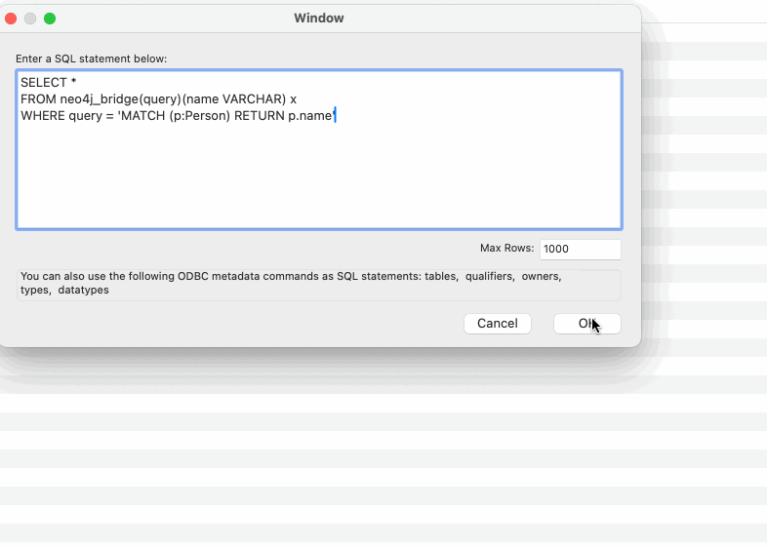The height and width of the screenshot is (548, 767).
Task: Click the 'FROM neo4j_bridge(query)' line
Action: tap(158, 99)
